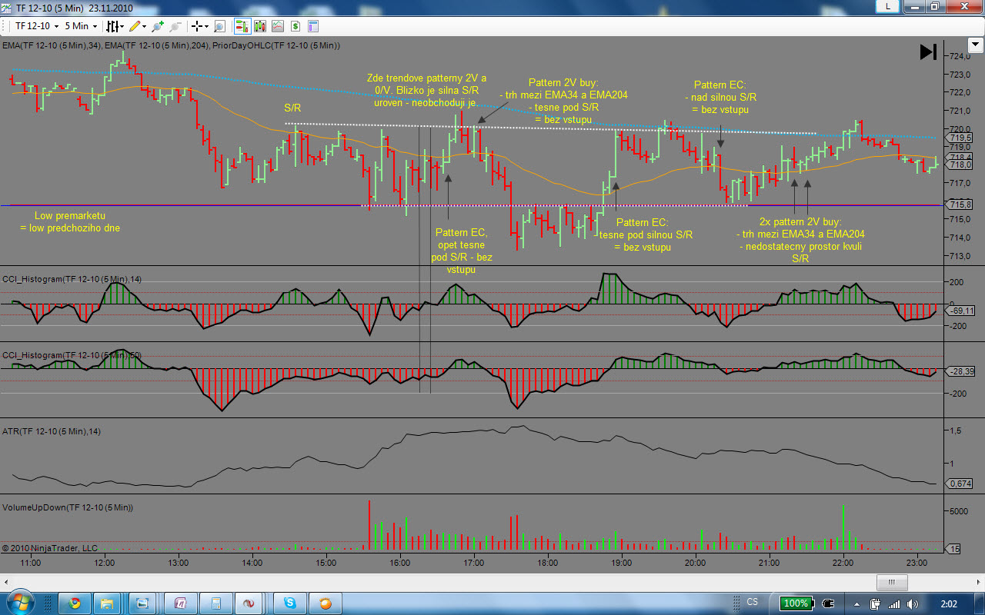Viewport: 985px width, 615px height.
Task: Click the Skype icon in the taskbar
Action: click(291, 602)
